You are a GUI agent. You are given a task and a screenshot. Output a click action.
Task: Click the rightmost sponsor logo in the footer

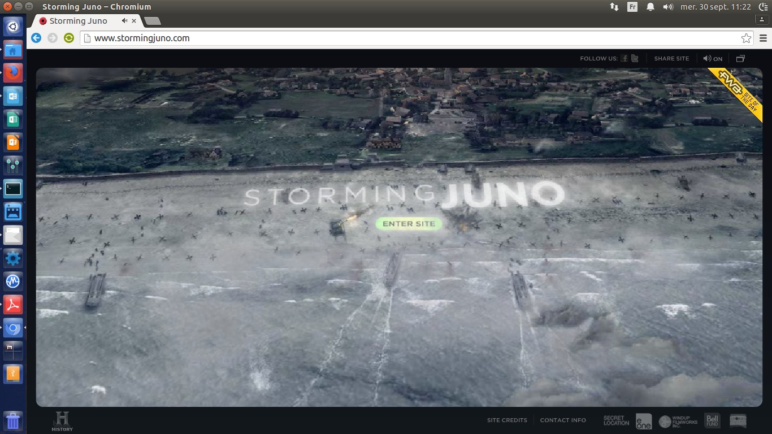(x=738, y=420)
